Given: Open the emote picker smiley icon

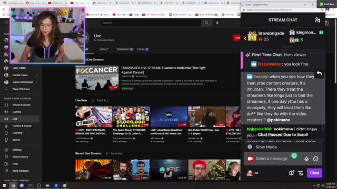Looking at the screenshot, I should point(315,159).
